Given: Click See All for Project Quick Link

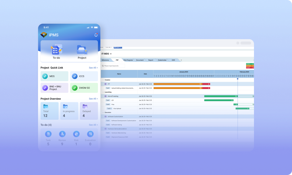Looking at the screenshot, I should point(93,68).
